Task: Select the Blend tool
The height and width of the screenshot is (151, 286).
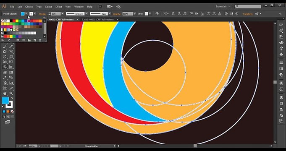Action: coord(11,78)
